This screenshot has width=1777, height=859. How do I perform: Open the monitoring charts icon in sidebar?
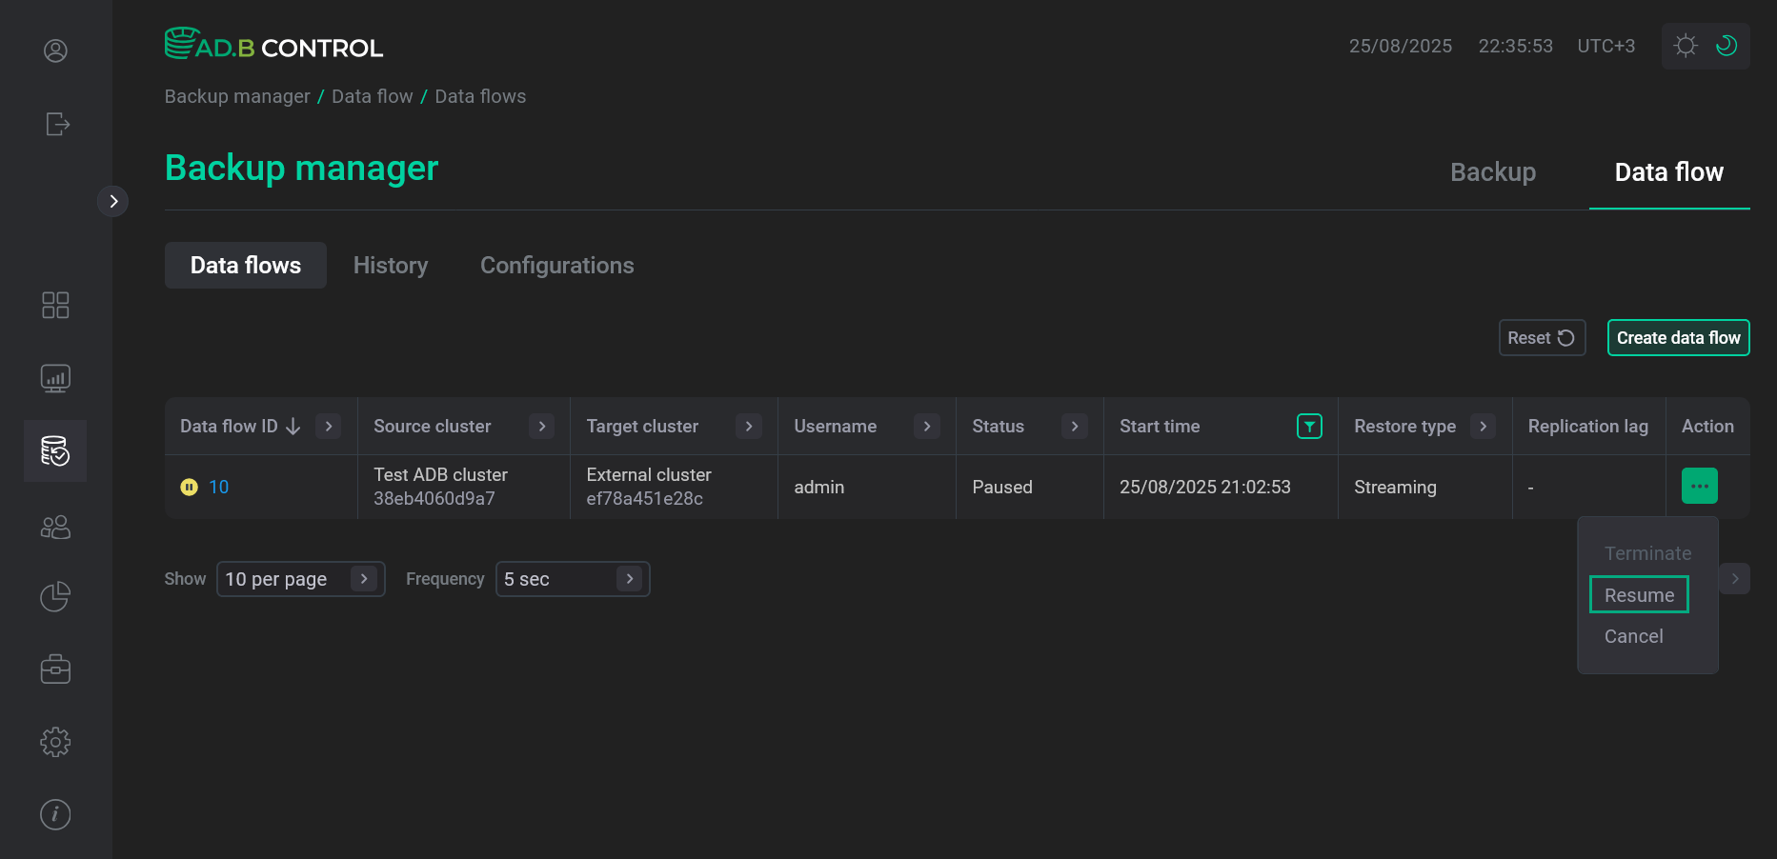[x=55, y=377]
